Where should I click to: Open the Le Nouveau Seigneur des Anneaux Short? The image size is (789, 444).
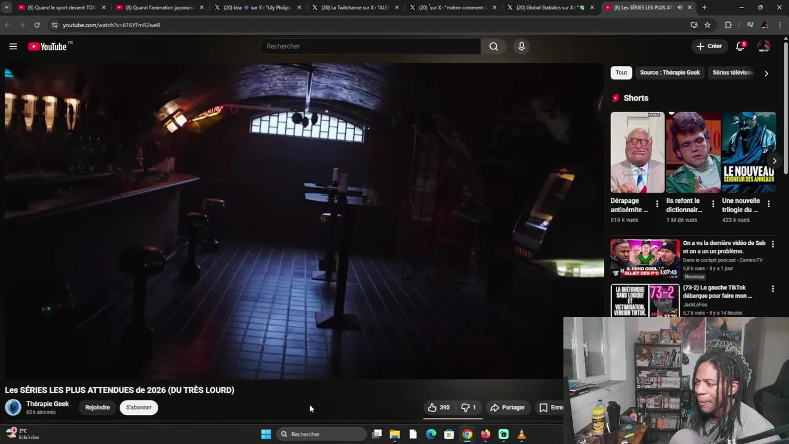[x=749, y=152]
